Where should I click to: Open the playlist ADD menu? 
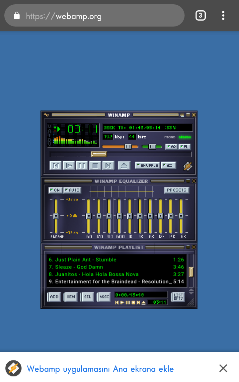coord(54,297)
